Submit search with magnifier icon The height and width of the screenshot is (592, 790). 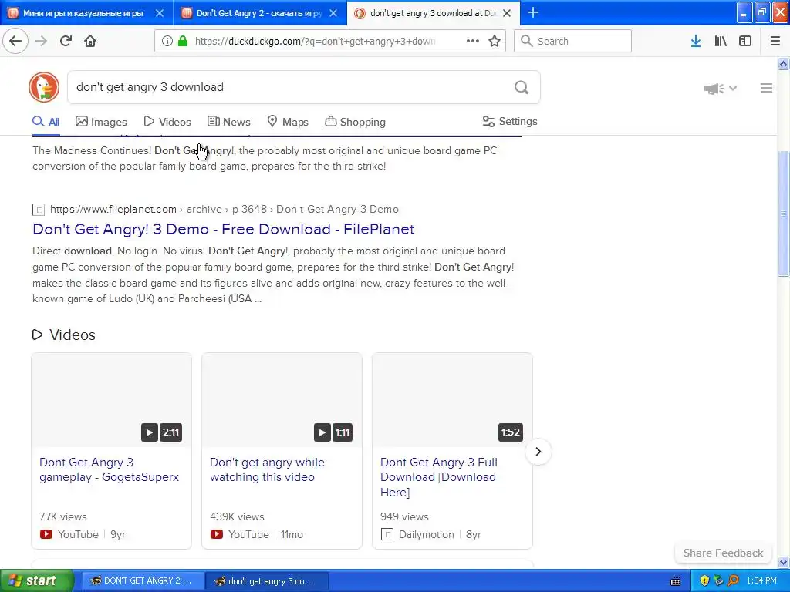(x=522, y=88)
